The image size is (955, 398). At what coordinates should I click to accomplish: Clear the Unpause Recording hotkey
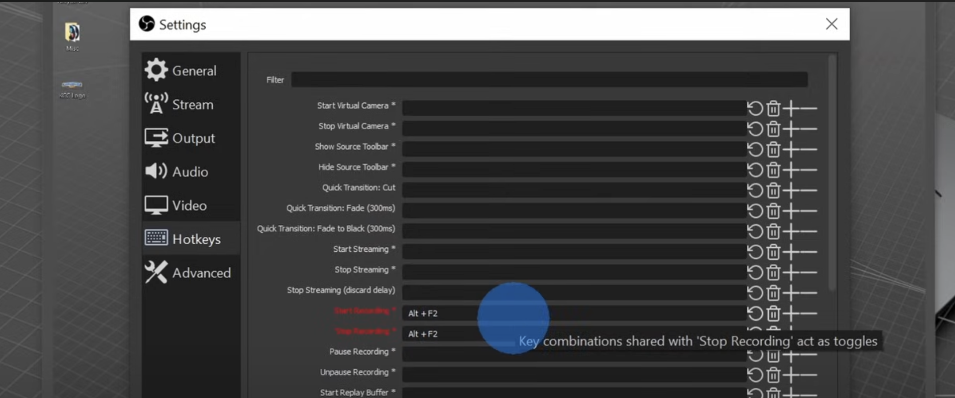(x=773, y=375)
